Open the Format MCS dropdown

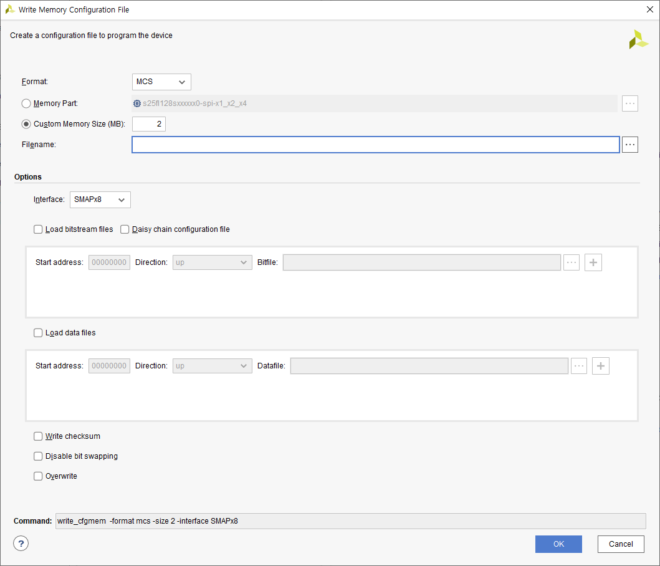coord(161,82)
